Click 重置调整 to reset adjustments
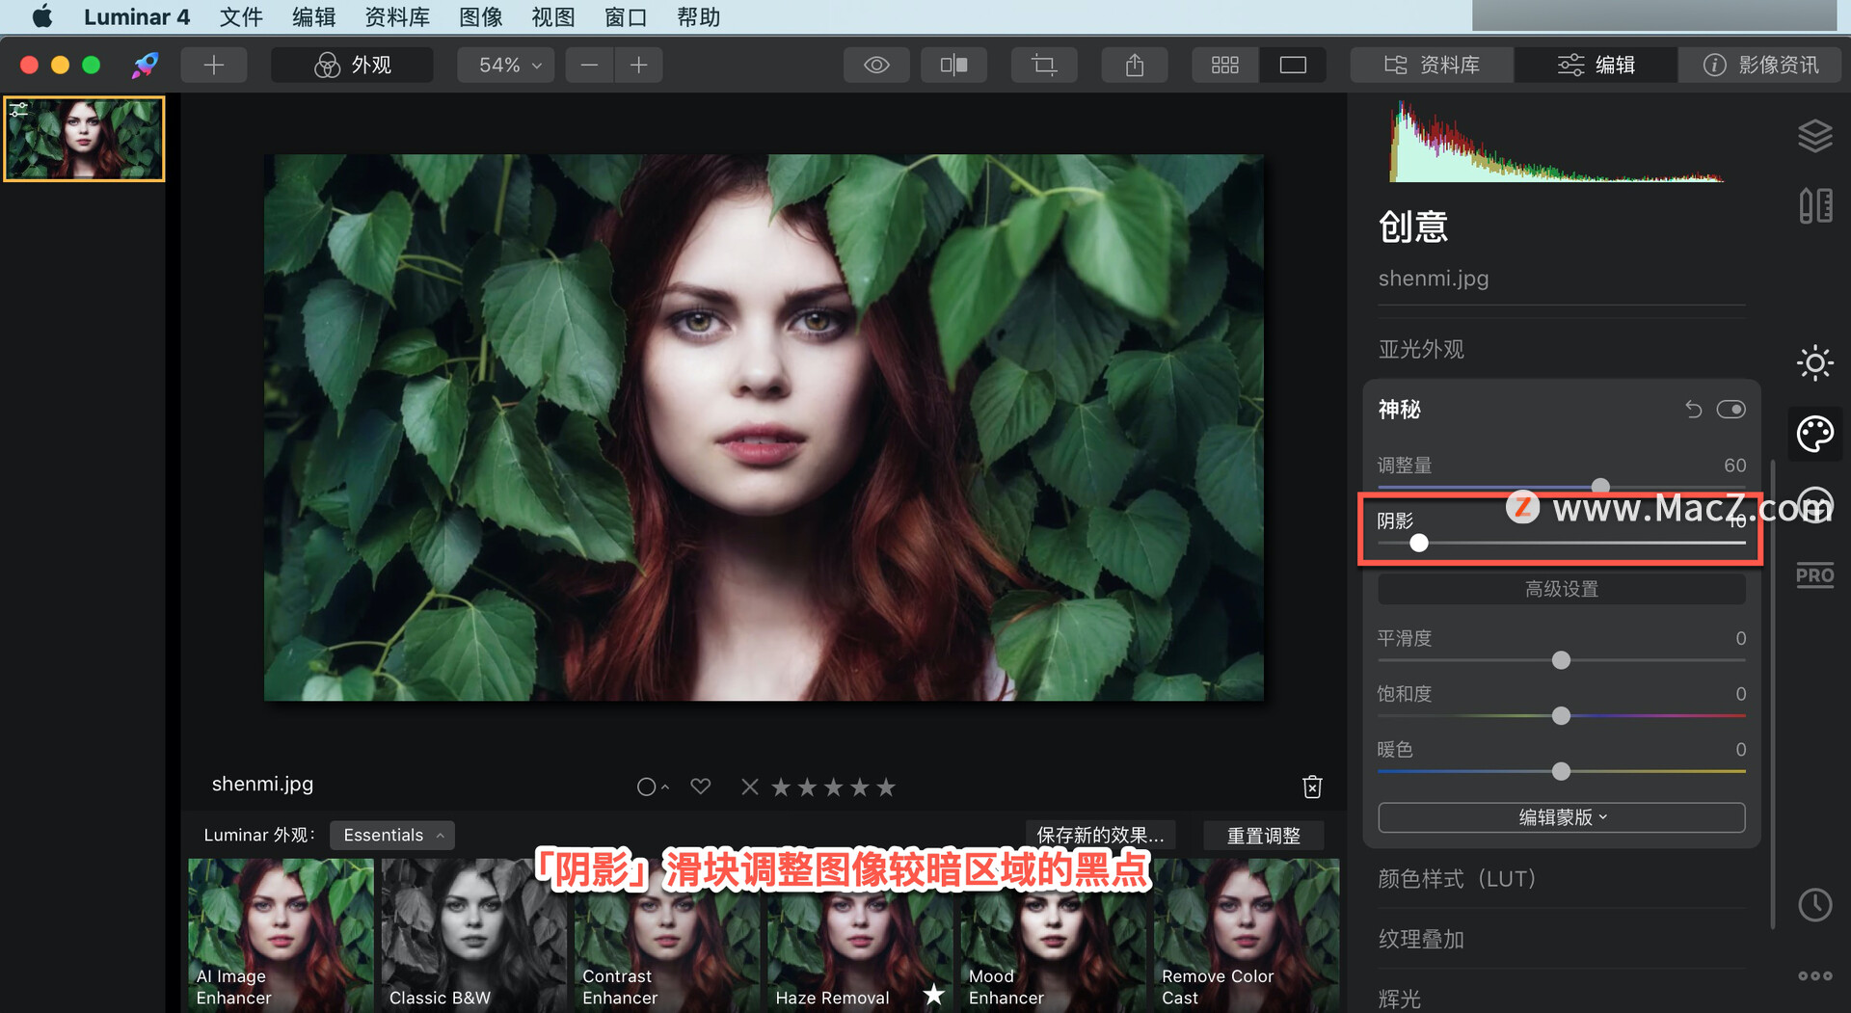This screenshot has height=1013, width=1851. (1263, 835)
